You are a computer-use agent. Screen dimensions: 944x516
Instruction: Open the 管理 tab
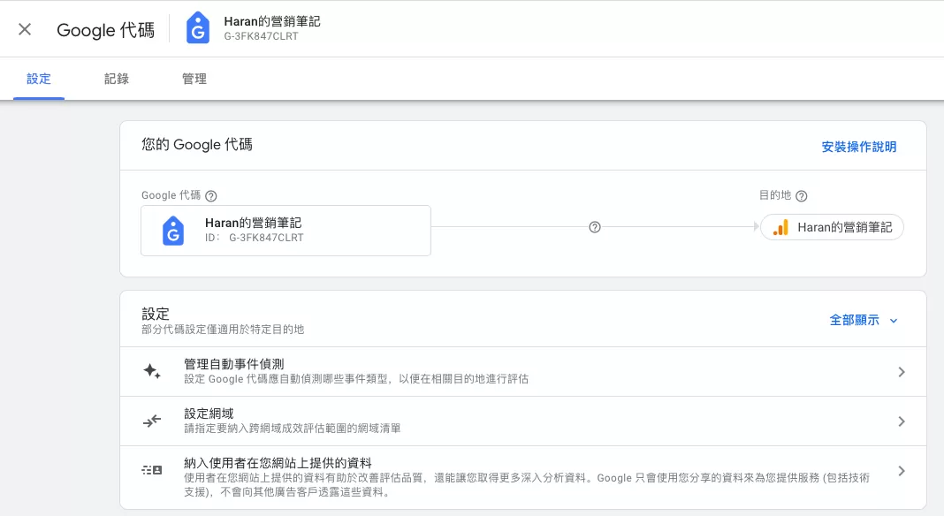coord(194,79)
